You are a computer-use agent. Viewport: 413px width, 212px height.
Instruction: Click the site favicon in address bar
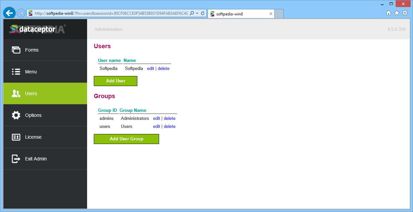tap(30, 13)
